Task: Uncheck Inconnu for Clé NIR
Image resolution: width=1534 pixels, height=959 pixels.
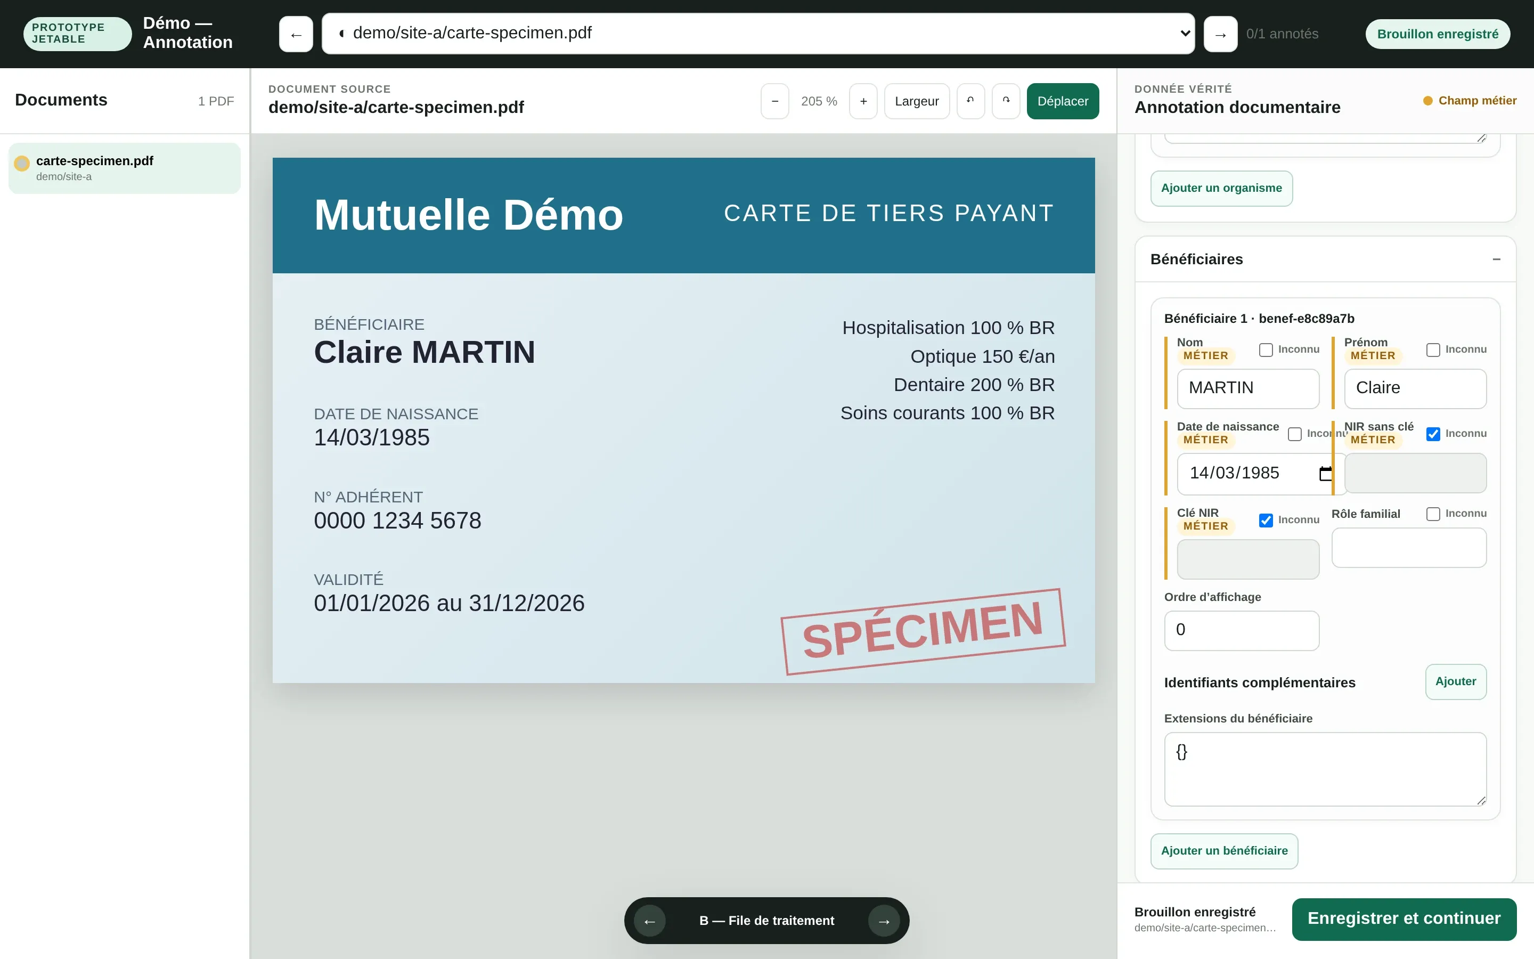Action: [x=1266, y=520]
